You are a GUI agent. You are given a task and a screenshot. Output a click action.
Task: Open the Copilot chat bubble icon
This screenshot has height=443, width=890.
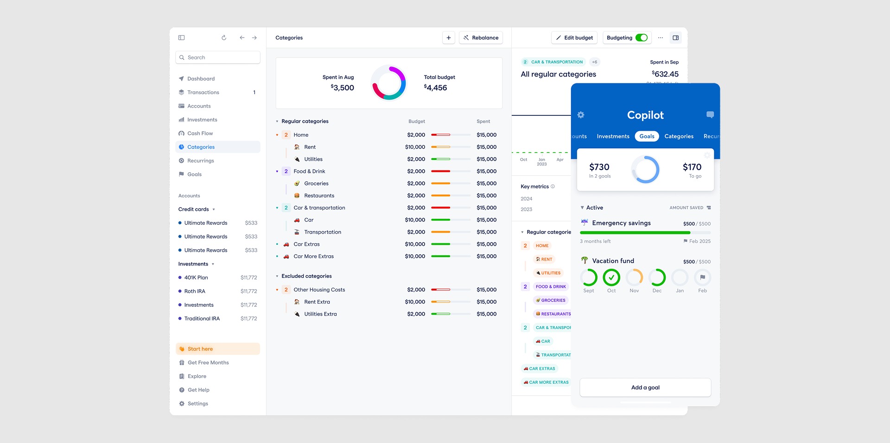click(710, 114)
